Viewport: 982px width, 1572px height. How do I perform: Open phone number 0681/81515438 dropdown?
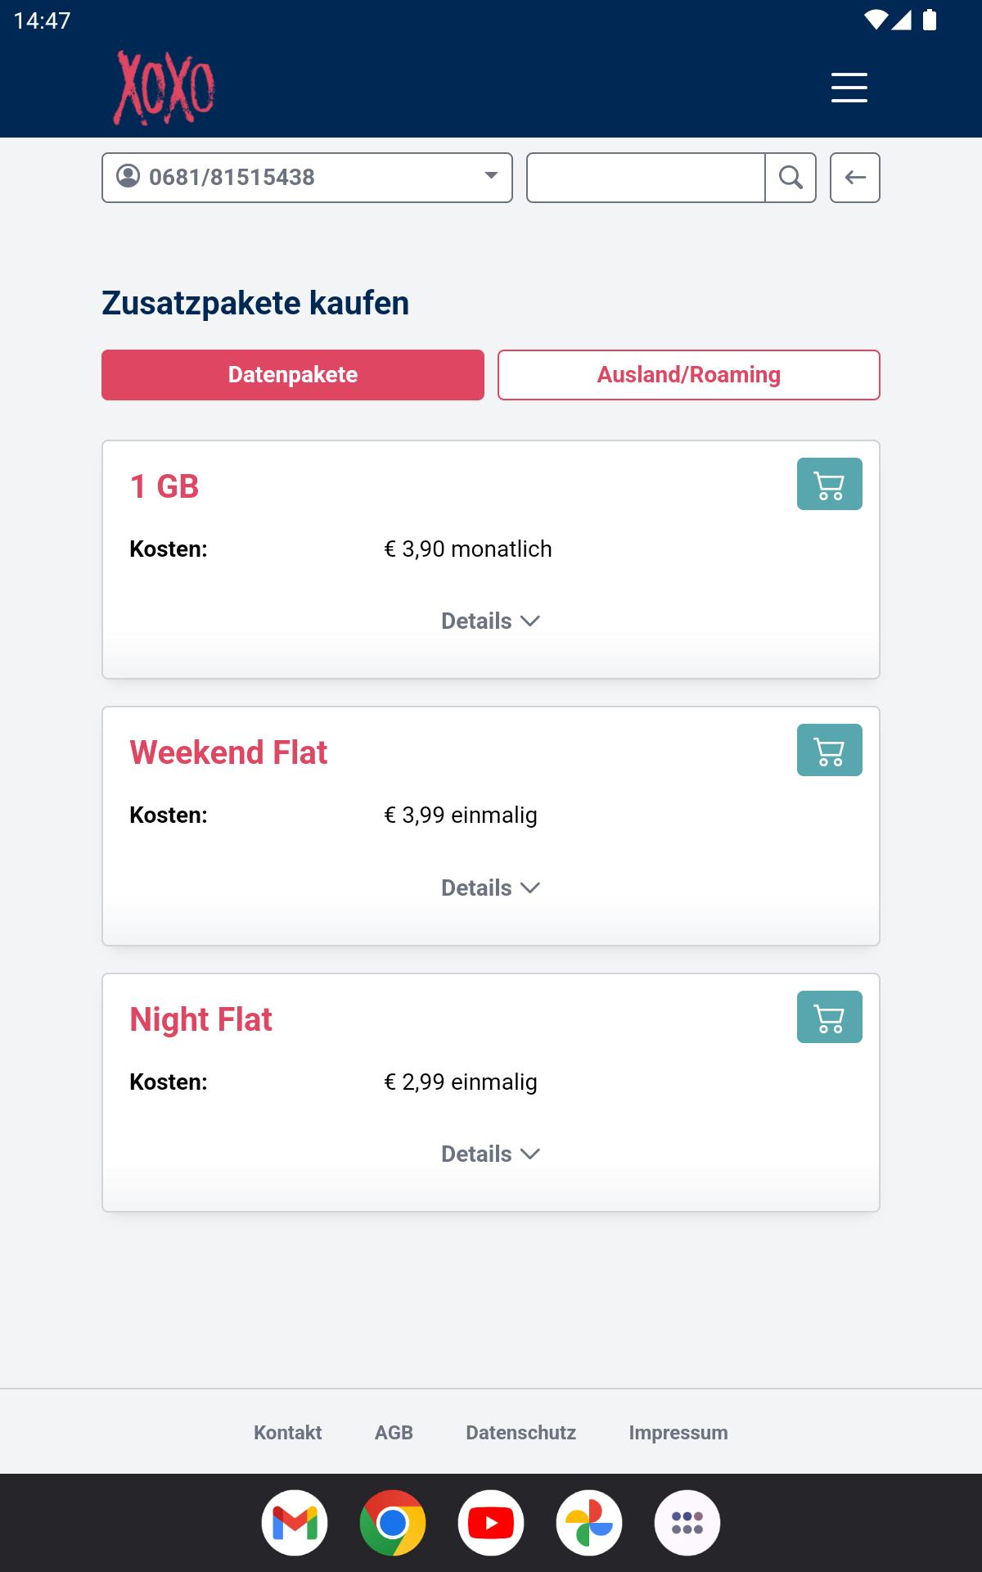pos(307,178)
